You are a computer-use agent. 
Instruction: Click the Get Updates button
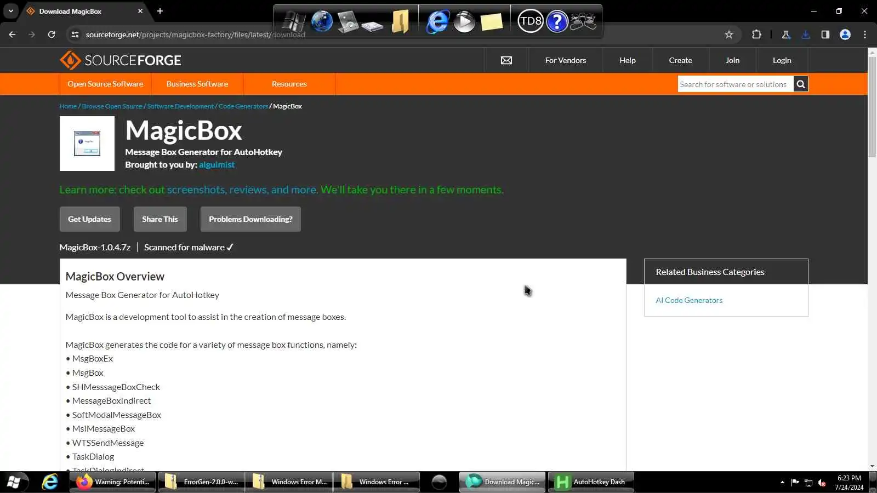click(x=89, y=219)
